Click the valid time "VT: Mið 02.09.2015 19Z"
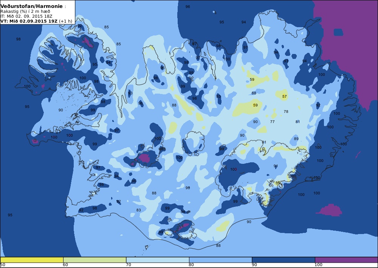Viewport: 378px width, 268px height. [29, 21]
